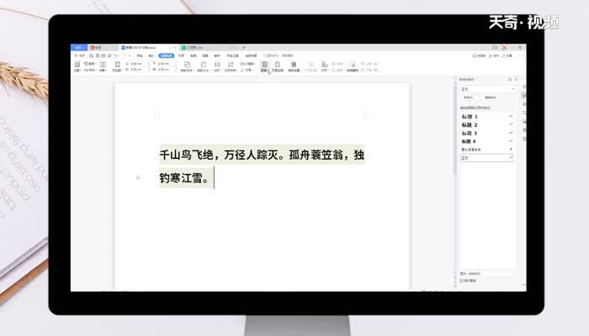Click the pin icon of the styles panel
The height and width of the screenshot is (336, 589).
pos(510,79)
